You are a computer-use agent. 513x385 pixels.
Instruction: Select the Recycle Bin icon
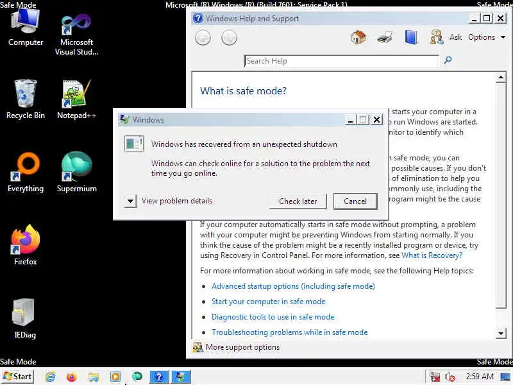pos(26,99)
